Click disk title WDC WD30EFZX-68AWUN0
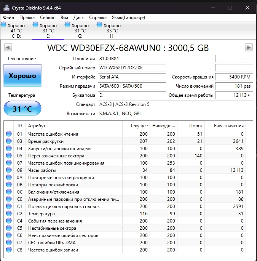Viewport: 257px width, 261px height. pos(128,48)
